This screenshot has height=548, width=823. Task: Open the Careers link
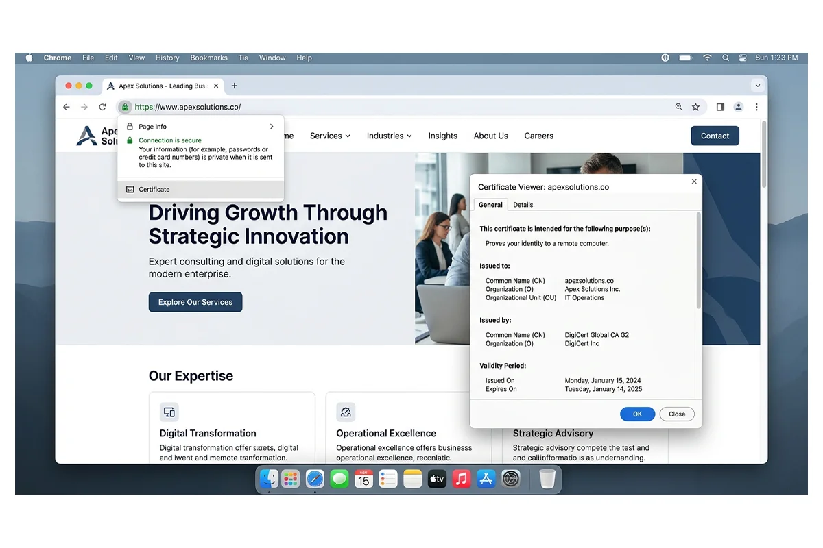[x=539, y=136]
